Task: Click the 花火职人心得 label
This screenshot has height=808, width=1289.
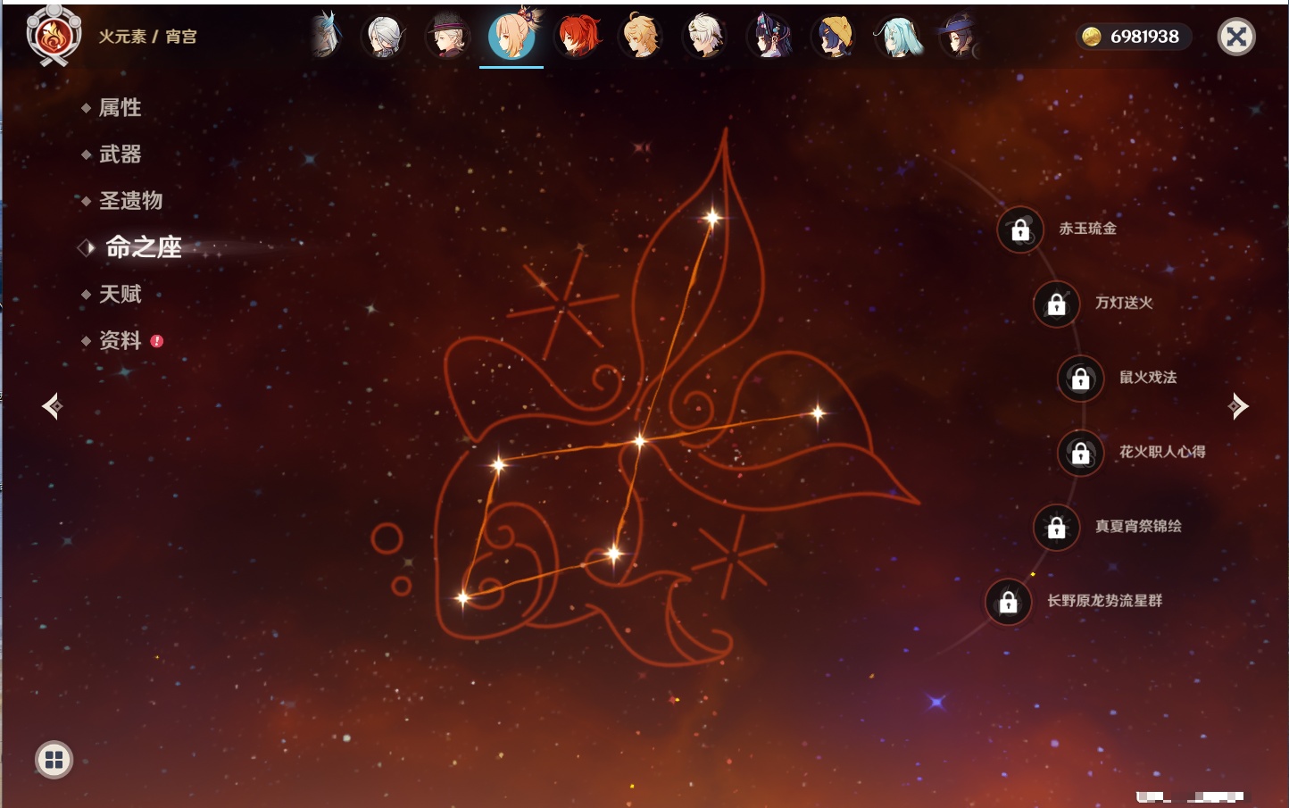Action: [x=1162, y=452]
